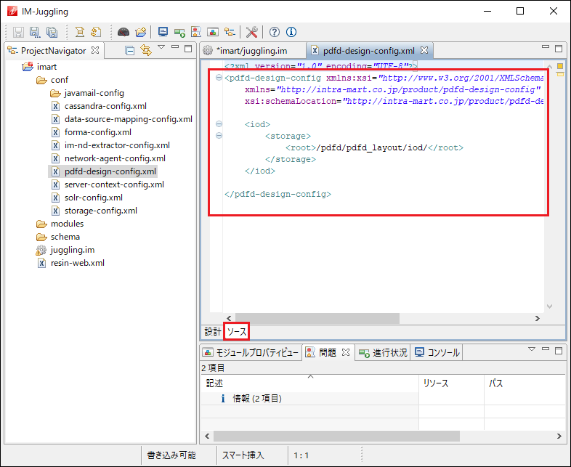
Task: Collapse the pfdfd-design-config XML element fold
Action: (219, 78)
